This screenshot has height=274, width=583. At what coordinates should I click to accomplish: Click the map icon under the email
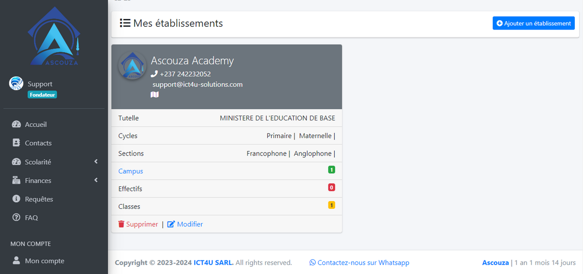(154, 95)
